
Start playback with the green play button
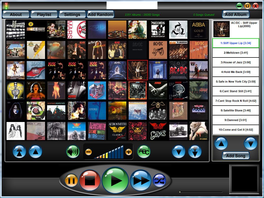[x=115, y=181]
